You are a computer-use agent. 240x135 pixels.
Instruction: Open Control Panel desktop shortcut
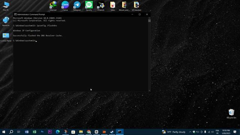pos(6,37)
